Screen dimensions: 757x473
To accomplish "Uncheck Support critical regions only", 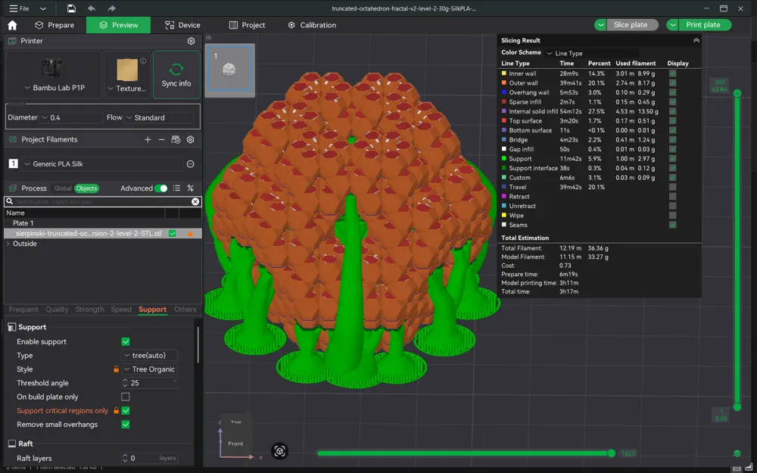I will tap(126, 411).
